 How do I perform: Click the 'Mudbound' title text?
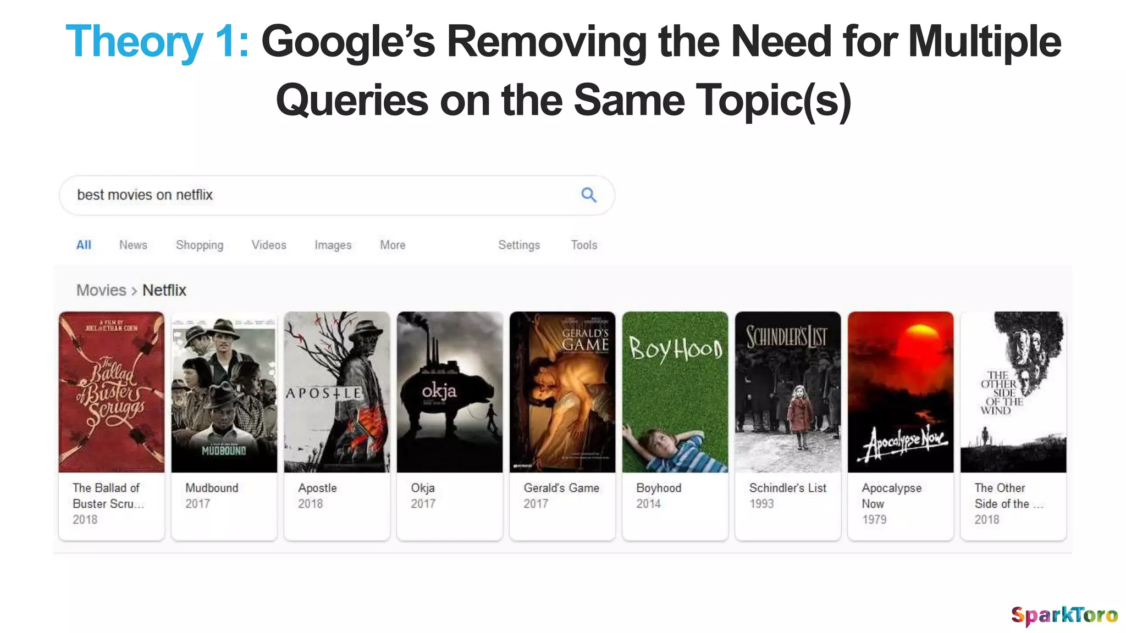[212, 488]
